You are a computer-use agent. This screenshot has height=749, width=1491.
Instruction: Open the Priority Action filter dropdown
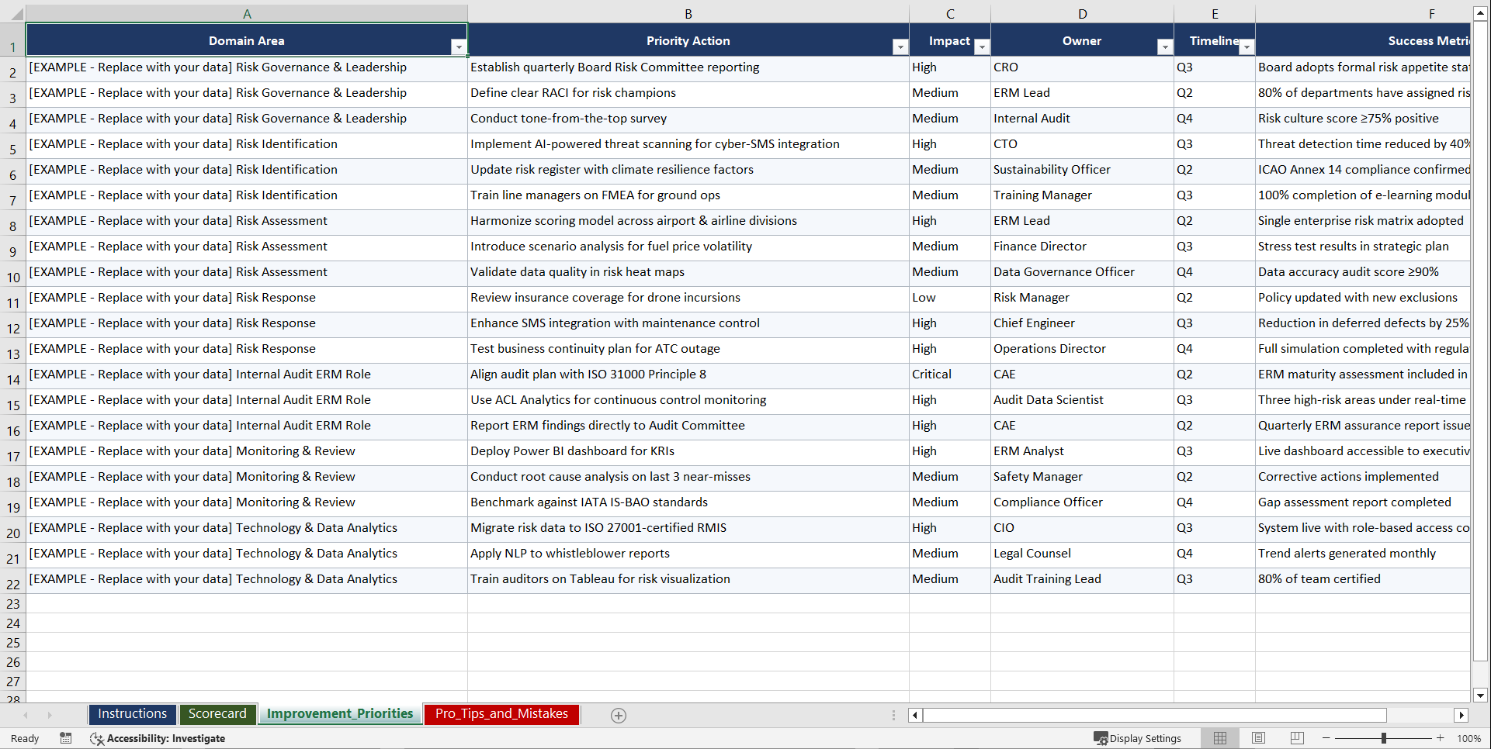(x=900, y=47)
